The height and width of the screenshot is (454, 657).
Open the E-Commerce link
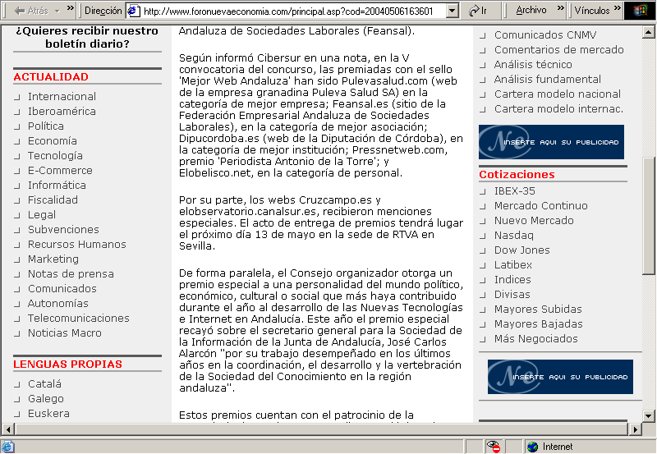point(60,170)
